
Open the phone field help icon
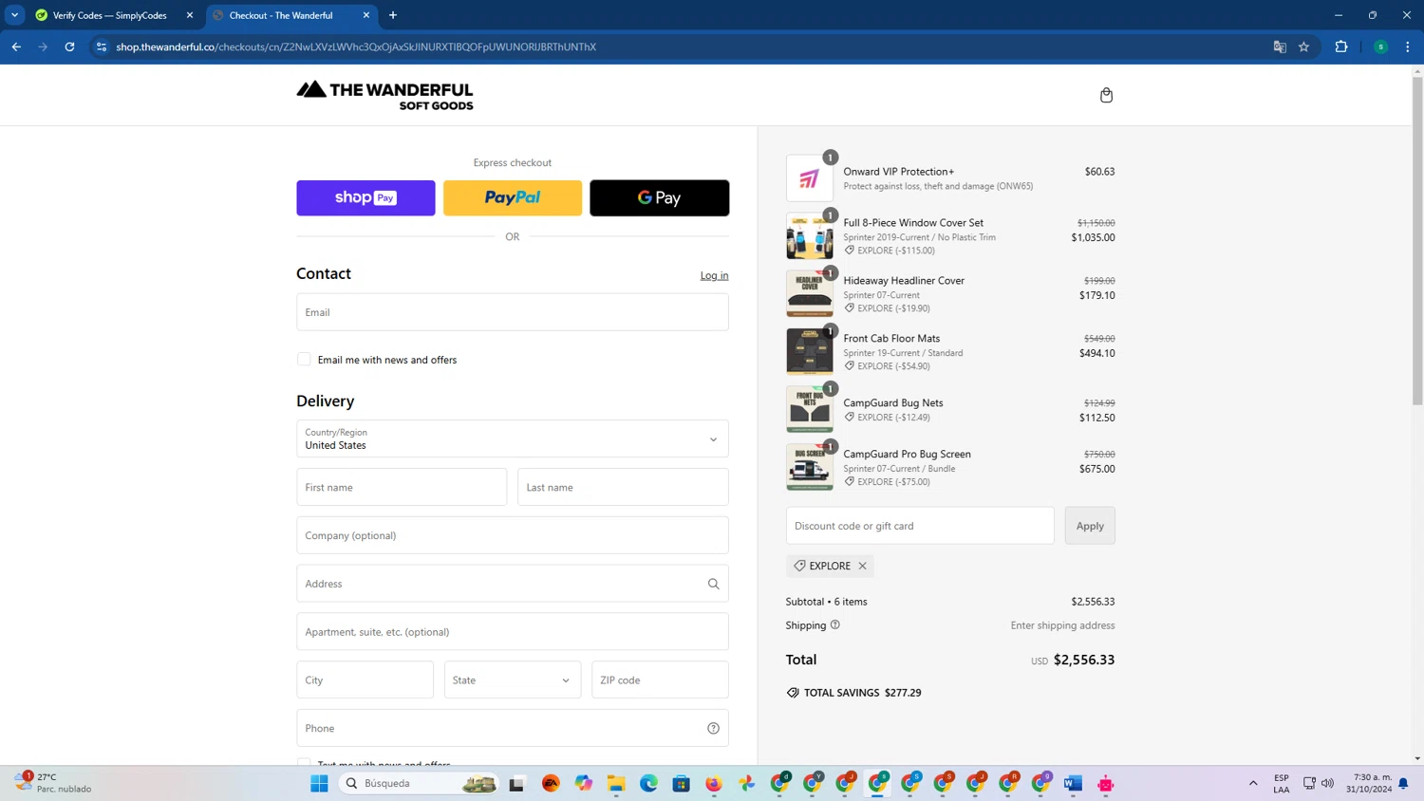click(713, 728)
